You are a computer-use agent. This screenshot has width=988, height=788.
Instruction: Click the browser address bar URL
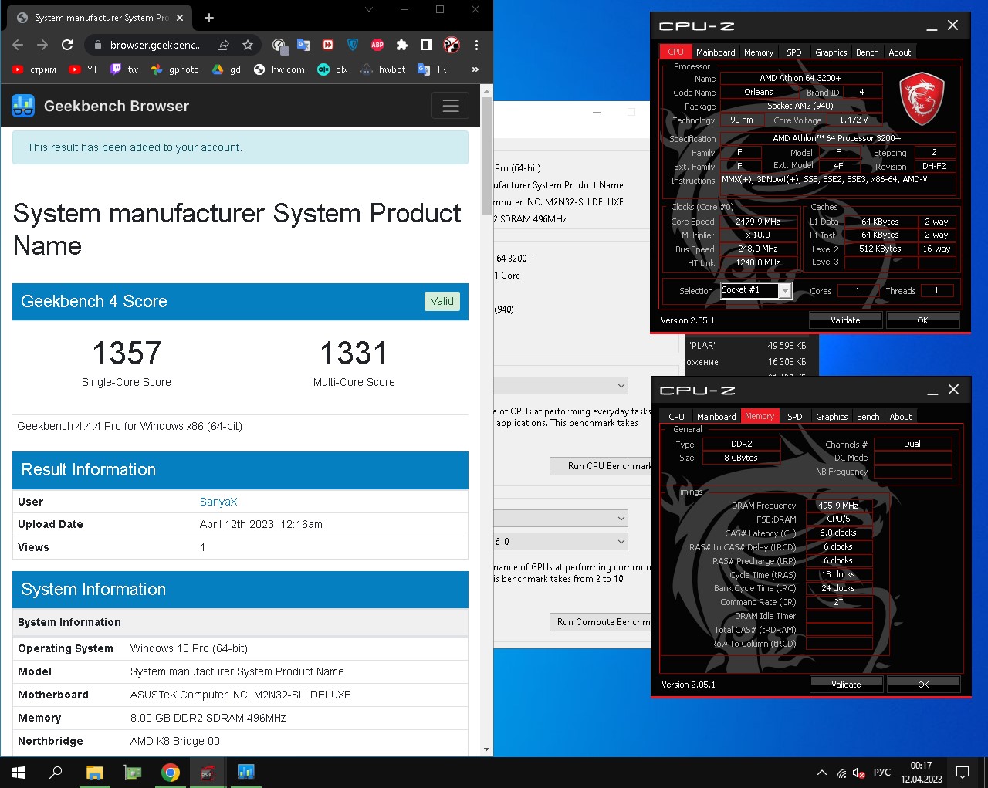(x=156, y=45)
